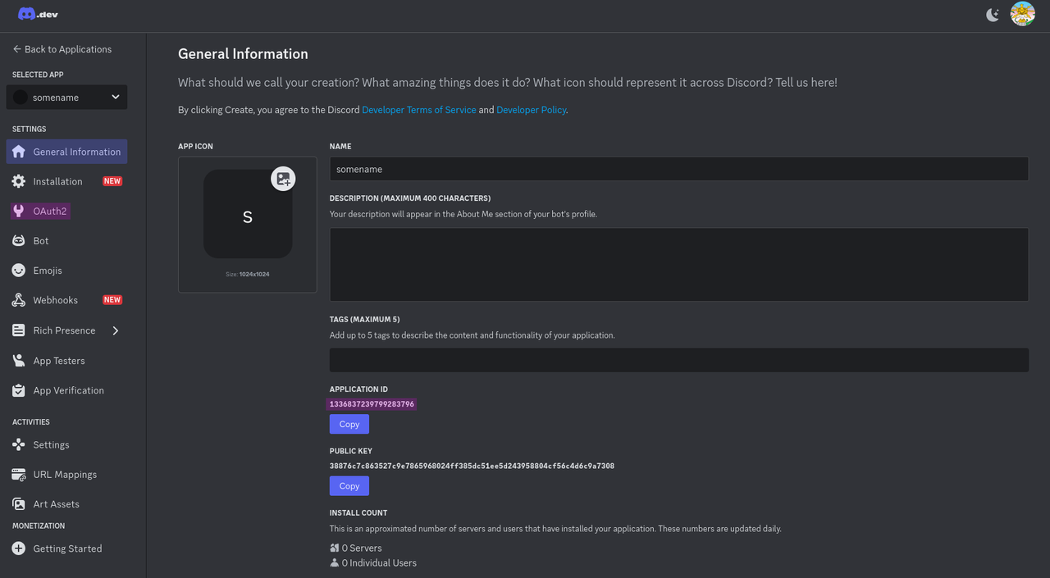
Task: Click the app icon placeholder thumbnail
Action: [x=248, y=214]
